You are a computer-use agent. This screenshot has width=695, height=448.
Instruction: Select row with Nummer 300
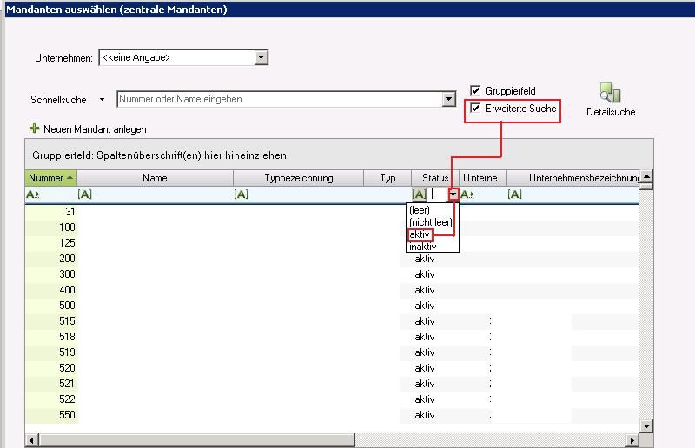point(332,274)
